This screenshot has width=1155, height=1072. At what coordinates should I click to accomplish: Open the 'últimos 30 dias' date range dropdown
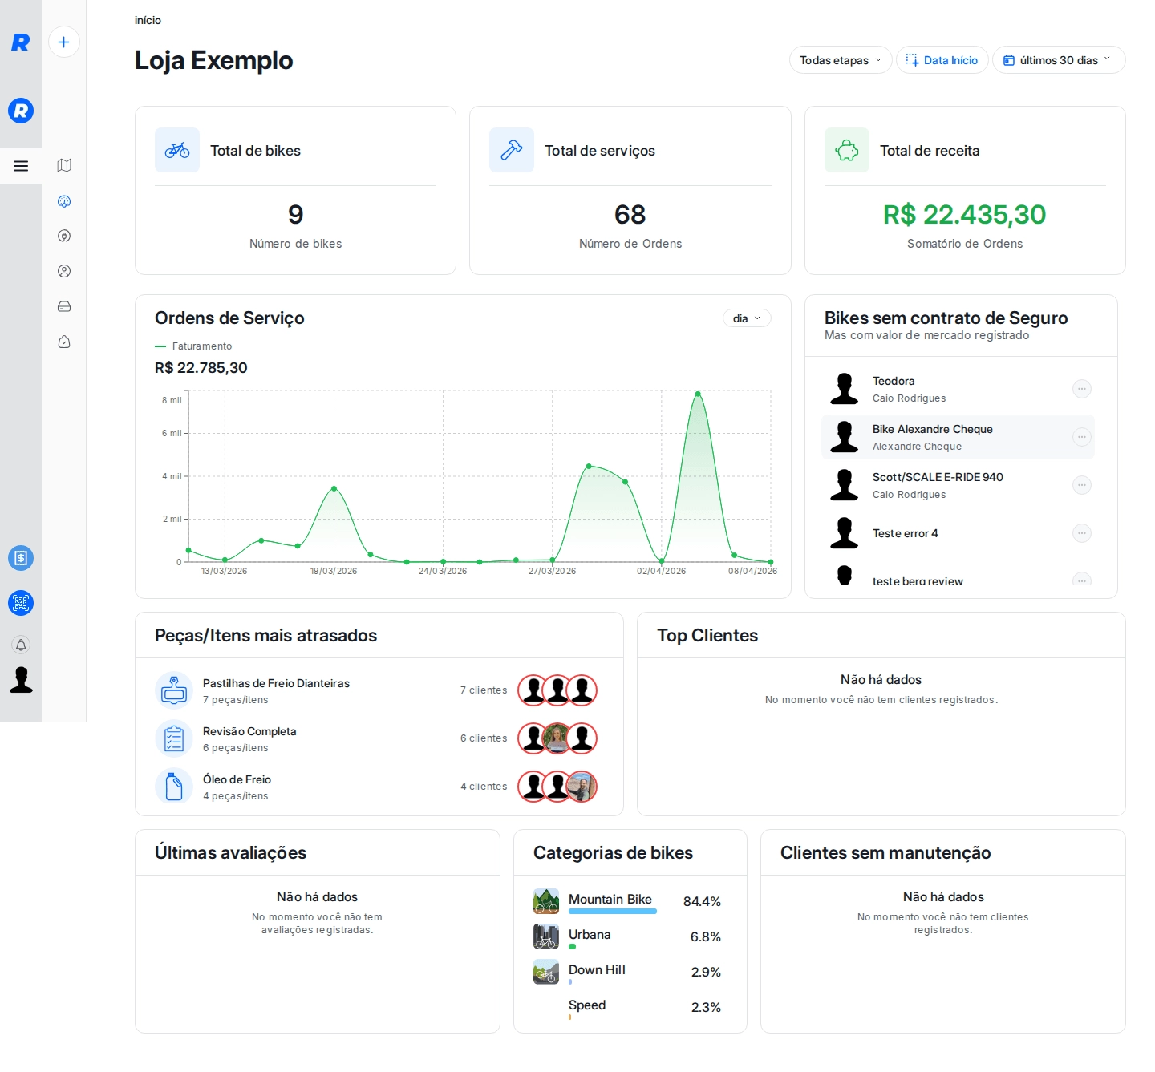click(1058, 59)
